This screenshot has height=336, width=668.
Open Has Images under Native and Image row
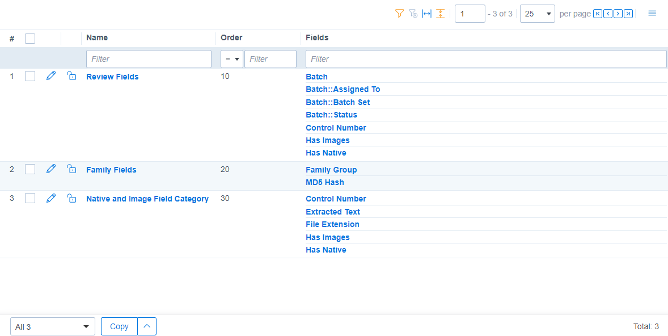328,237
